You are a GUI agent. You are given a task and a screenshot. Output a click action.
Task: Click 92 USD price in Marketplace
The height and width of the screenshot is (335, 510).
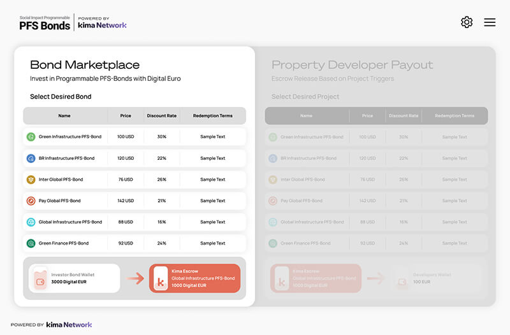[x=126, y=243]
